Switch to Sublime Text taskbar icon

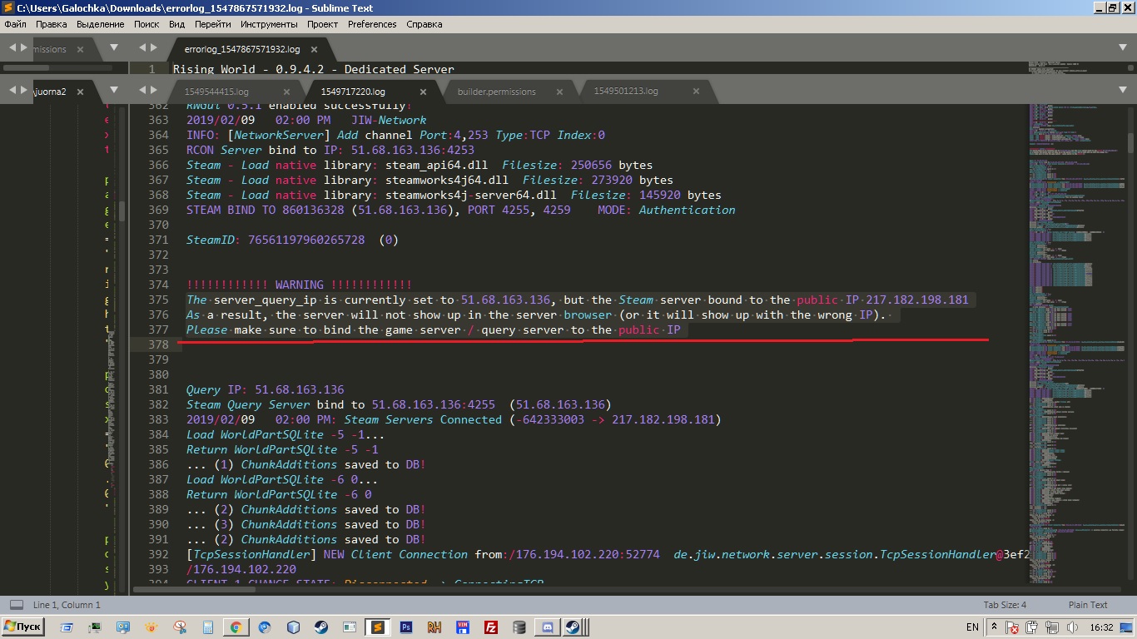[377, 627]
